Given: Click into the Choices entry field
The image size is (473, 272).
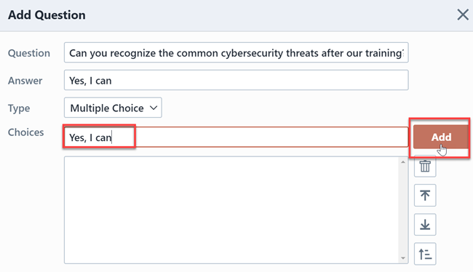Looking at the screenshot, I should [236, 137].
